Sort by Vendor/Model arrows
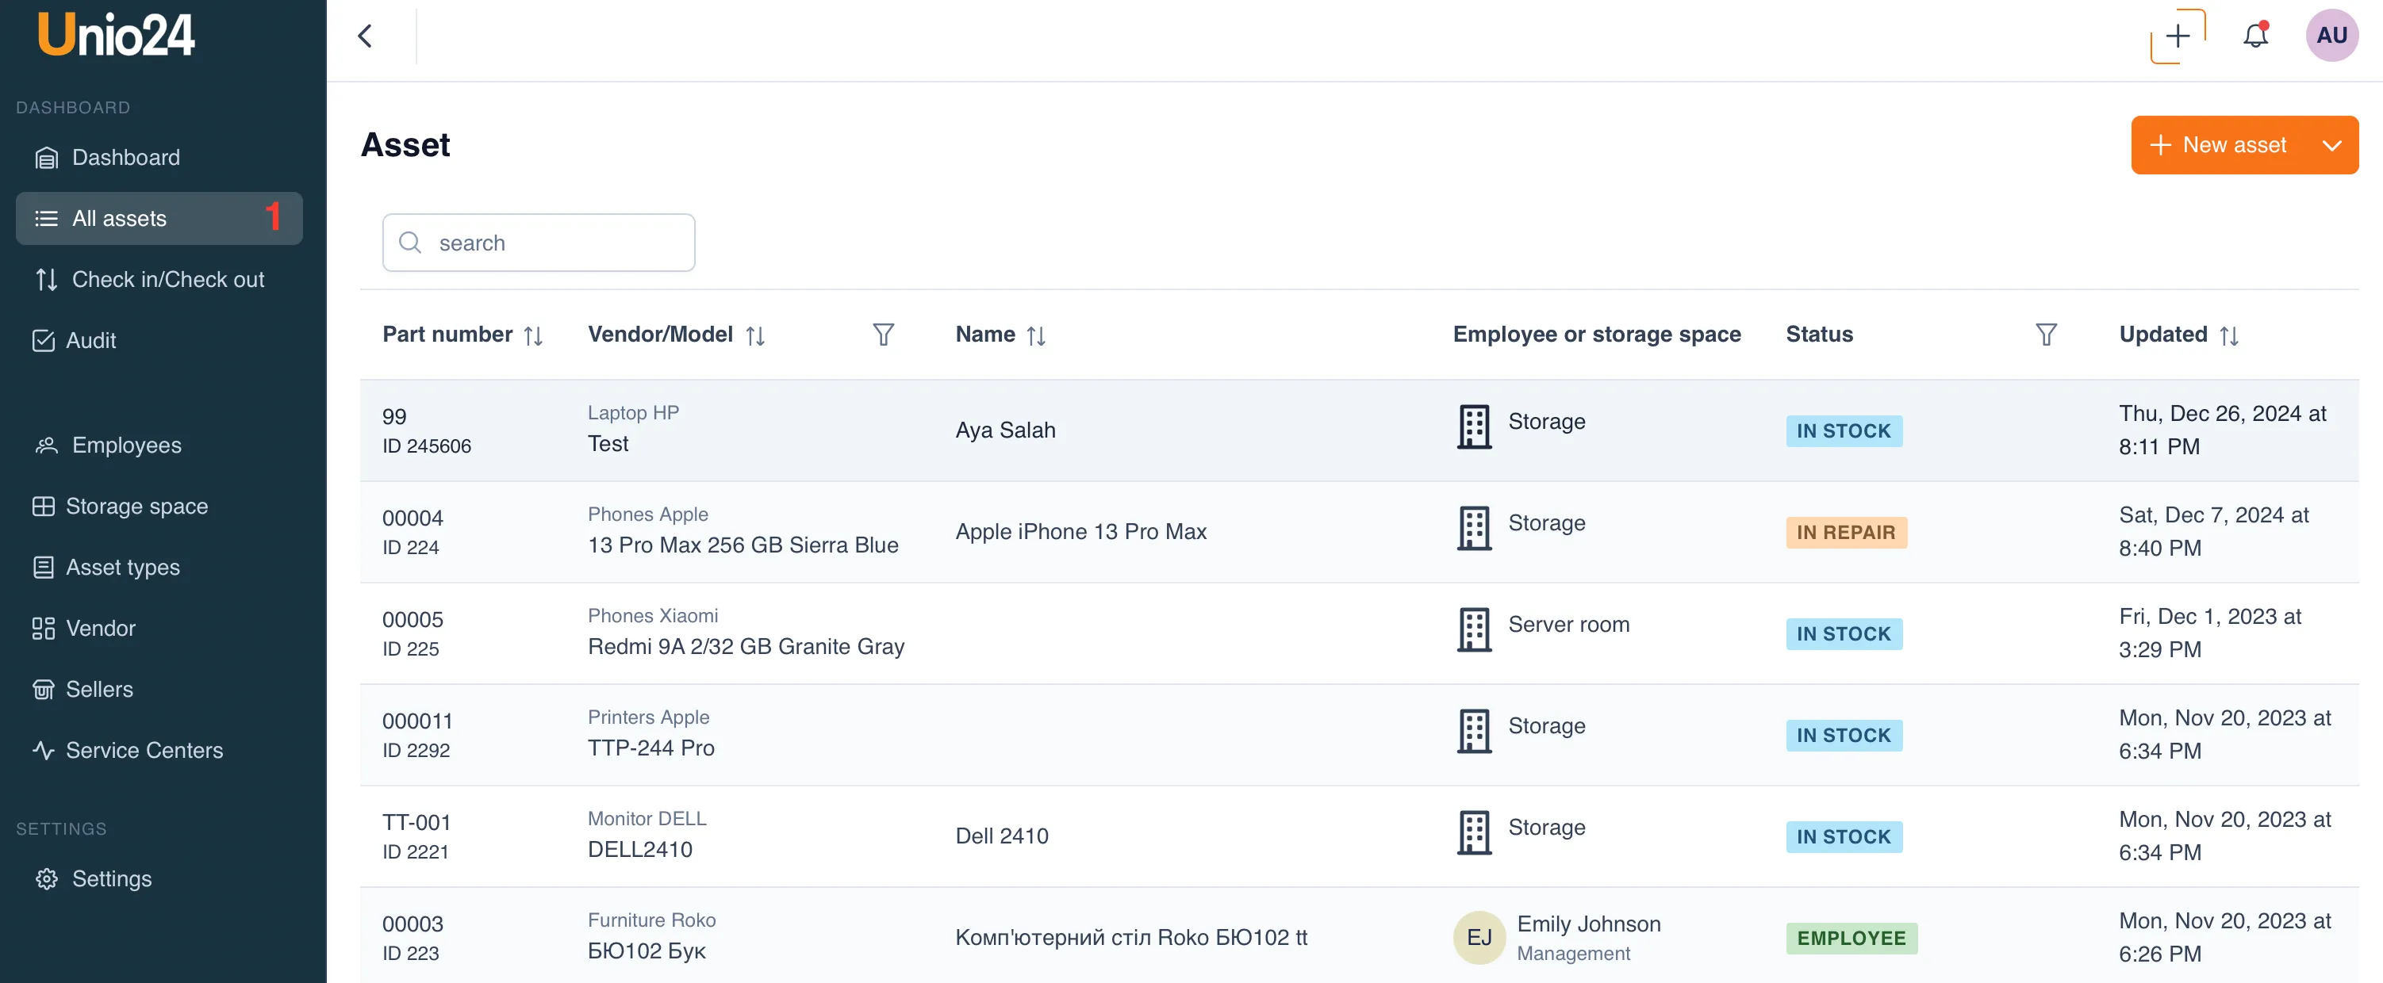2383x983 pixels. tap(755, 335)
